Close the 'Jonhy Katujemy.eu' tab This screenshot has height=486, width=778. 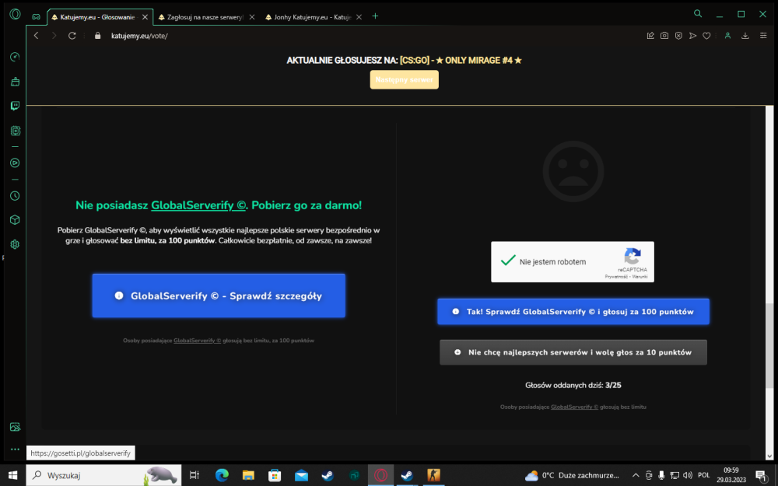click(x=359, y=17)
